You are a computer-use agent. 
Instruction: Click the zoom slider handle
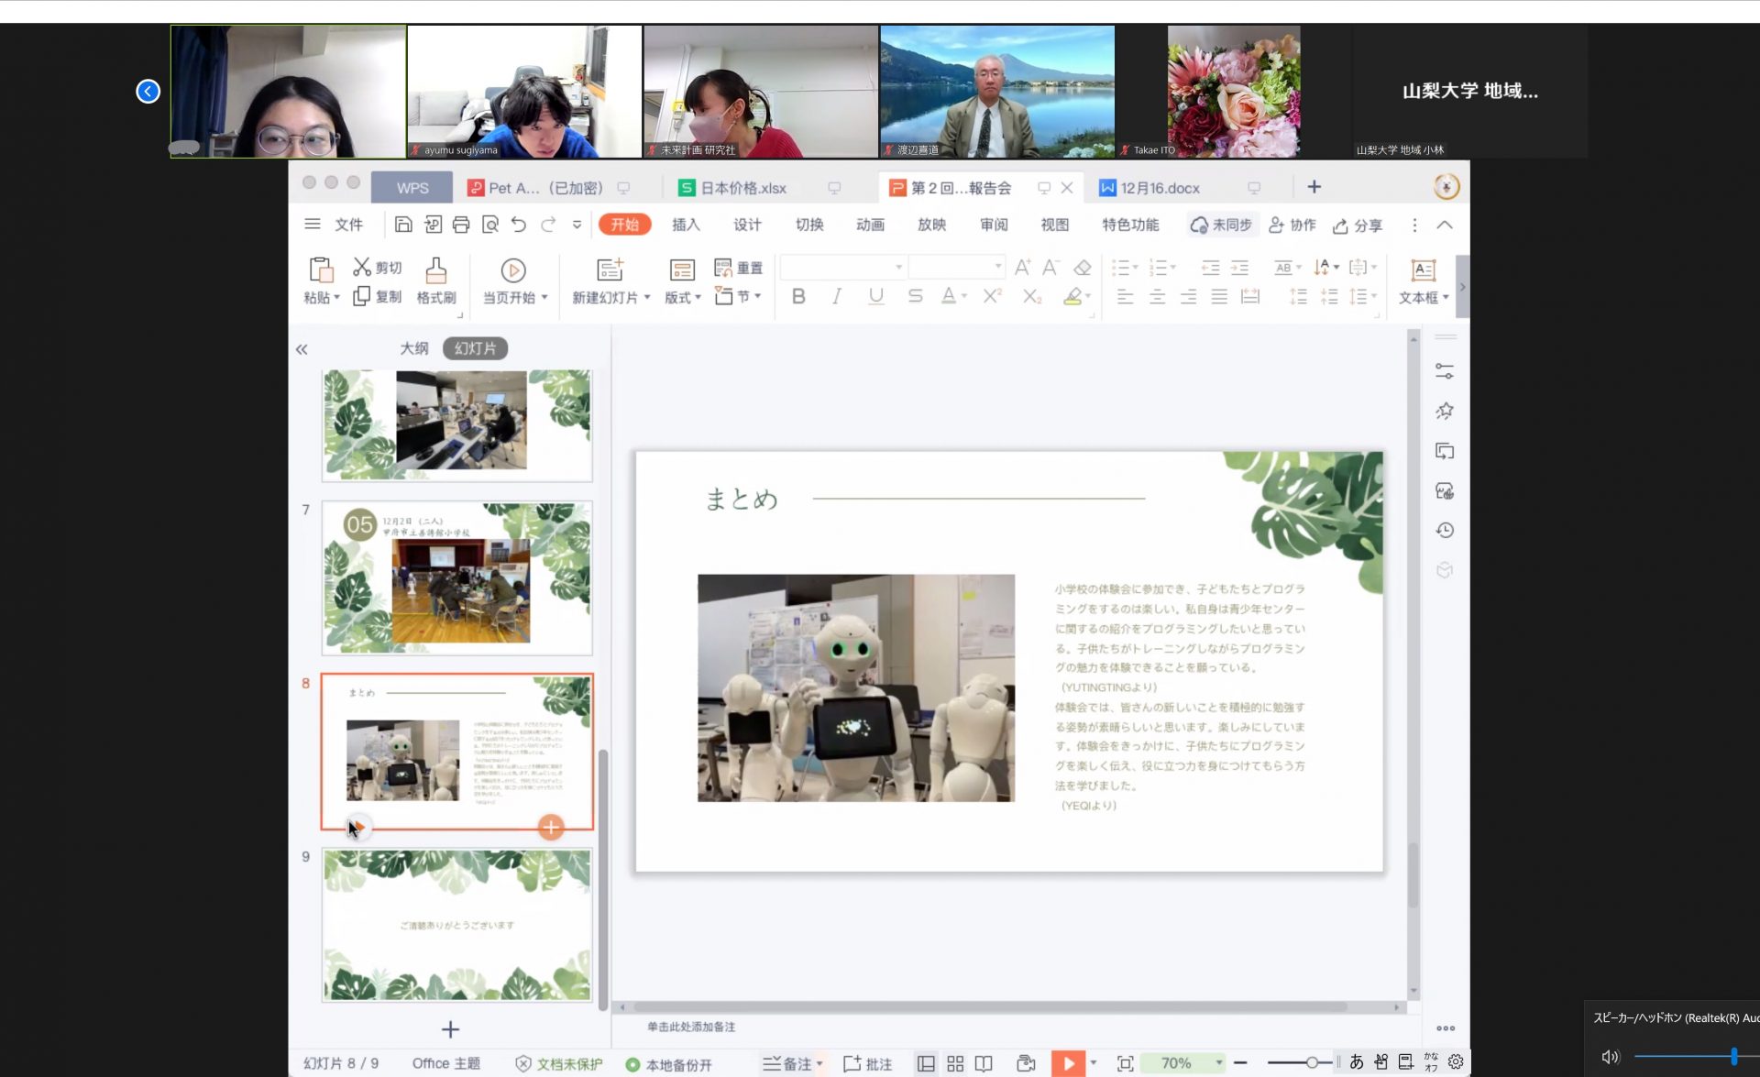pos(1312,1062)
